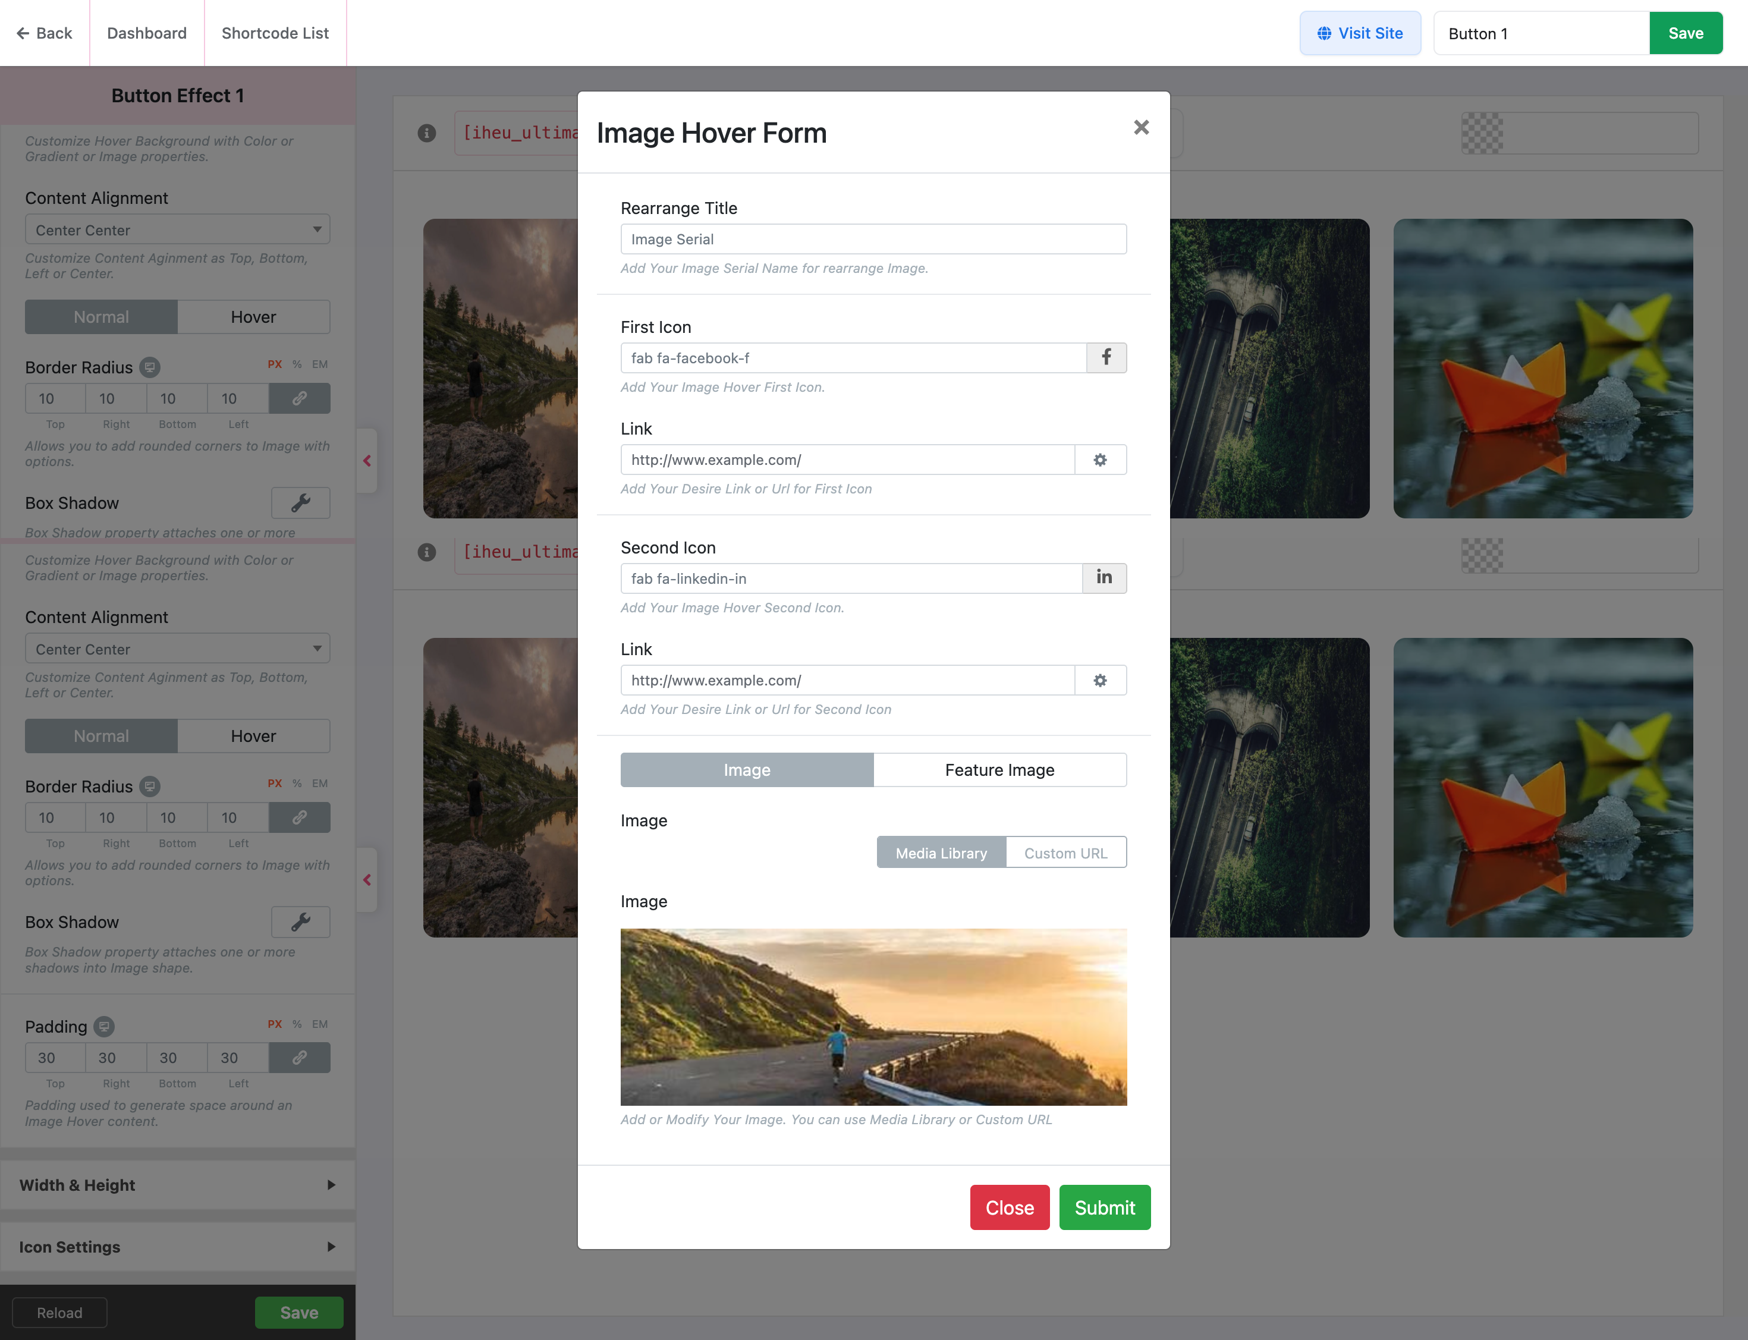The width and height of the screenshot is (1748, 1340).
Task: Close the Image Hover Form with the X icon
Action: tap(1141, 128)
